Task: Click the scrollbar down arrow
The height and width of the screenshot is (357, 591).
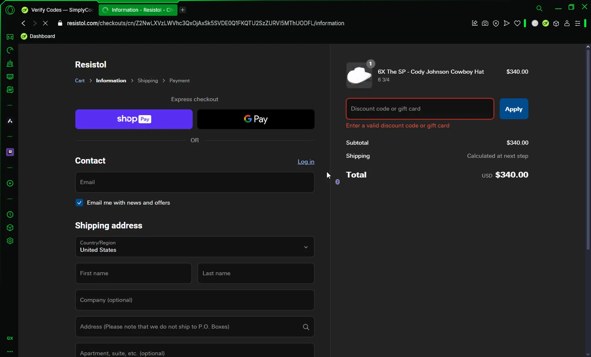Action: coord(588,354)
